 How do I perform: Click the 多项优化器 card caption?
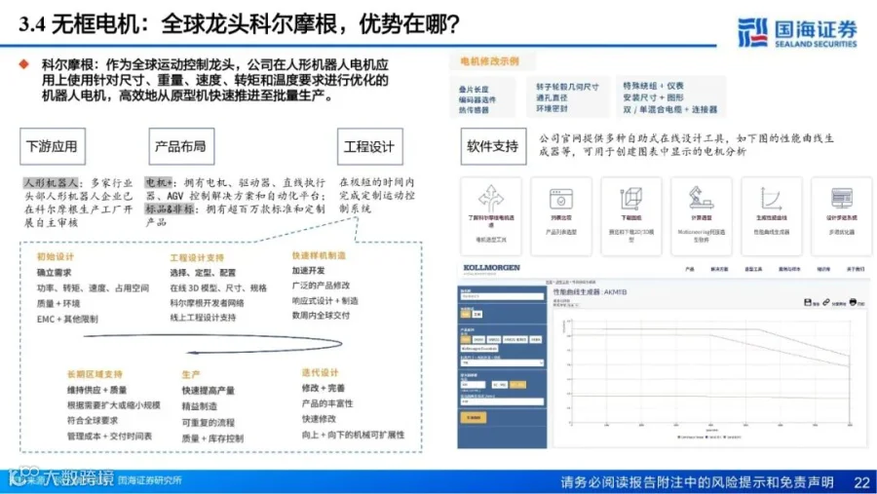click(x=841, y=232)
